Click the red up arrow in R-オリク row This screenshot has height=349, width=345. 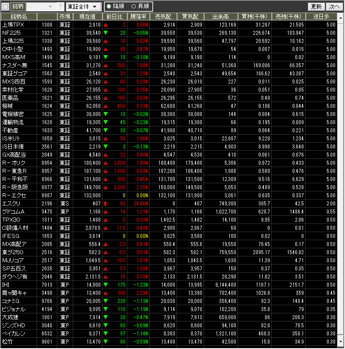(x=106, y=163)
